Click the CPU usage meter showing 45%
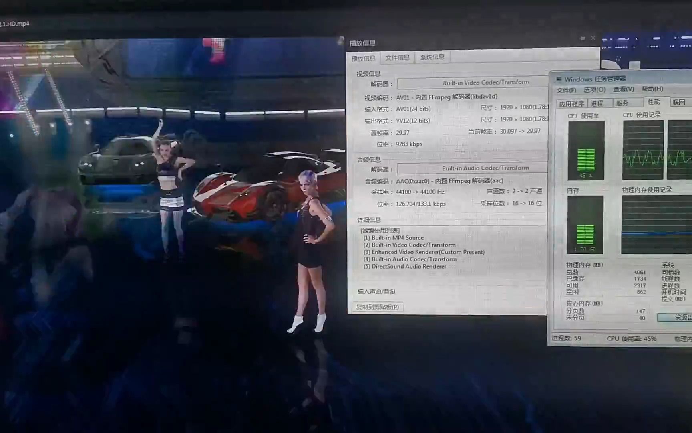This screenshot has height=433, width=692. pyautogui.click(x=586, y=150)
